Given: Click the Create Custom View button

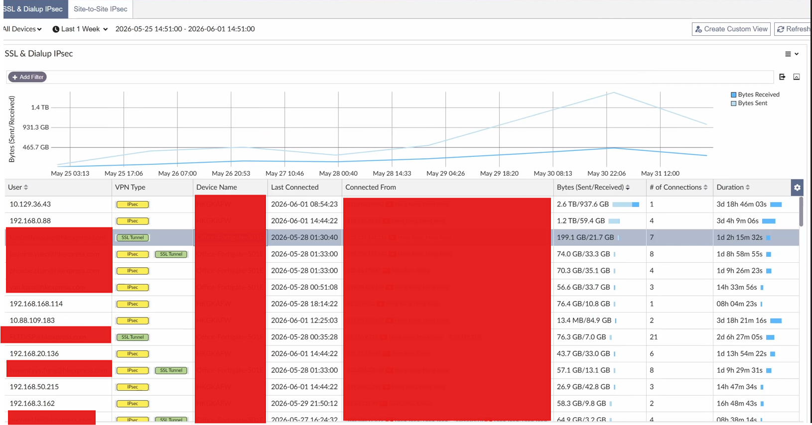Looking at the screenshot, I should (x=731, y=29).
